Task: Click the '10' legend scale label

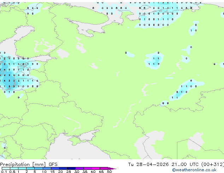Action: point(44,172)
